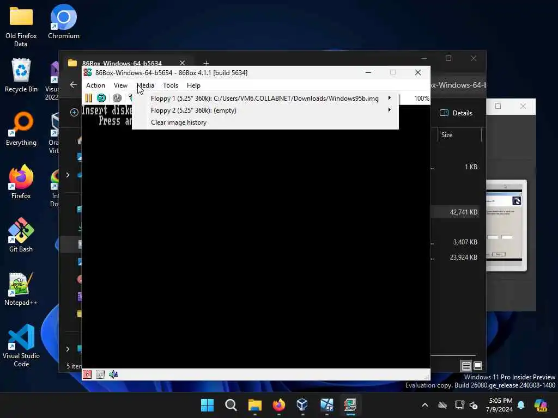Click the New plus button in Explorer
This screenshot has height=418, width=558.
(74, 112)
